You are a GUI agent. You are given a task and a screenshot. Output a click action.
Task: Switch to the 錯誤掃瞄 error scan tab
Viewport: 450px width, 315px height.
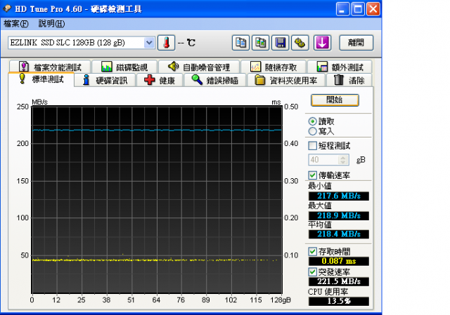[215, 80]
